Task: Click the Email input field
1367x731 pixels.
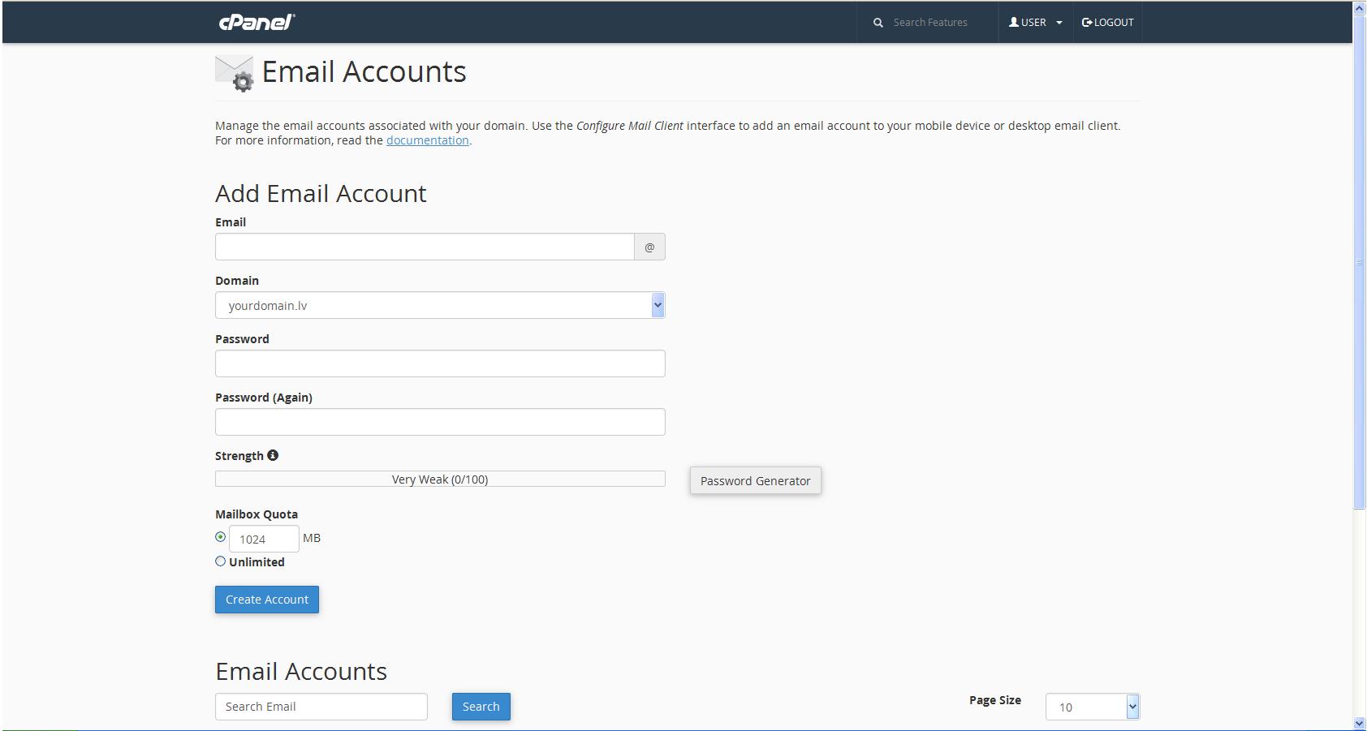Action: tap(425, 247)
